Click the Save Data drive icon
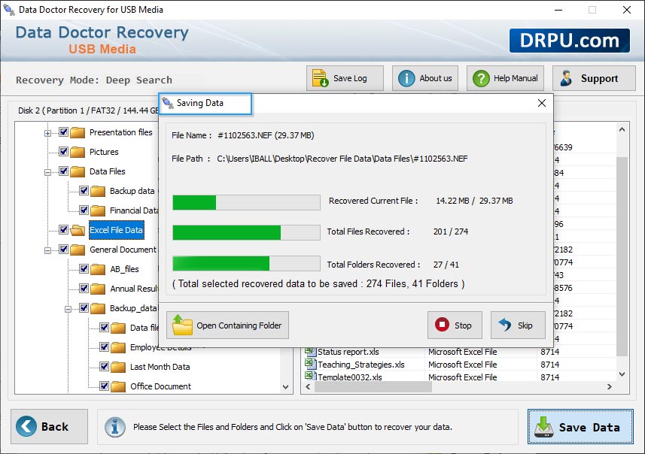Screen dimensions: 645x454 click(544, 427)
